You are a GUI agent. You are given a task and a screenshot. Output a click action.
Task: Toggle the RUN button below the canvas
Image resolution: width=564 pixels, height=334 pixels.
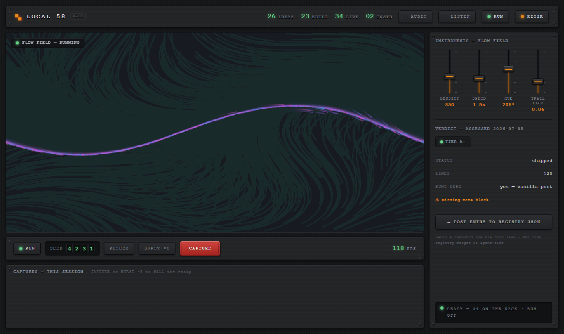coord(27,248)
